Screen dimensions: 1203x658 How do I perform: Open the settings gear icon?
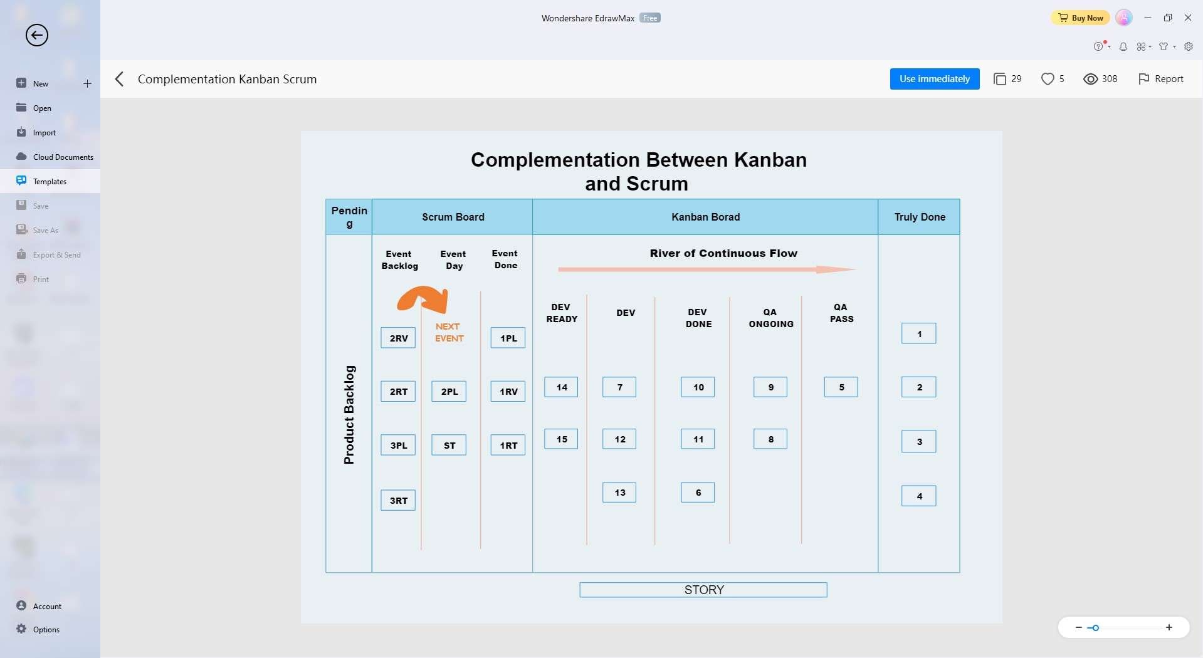1188,46
